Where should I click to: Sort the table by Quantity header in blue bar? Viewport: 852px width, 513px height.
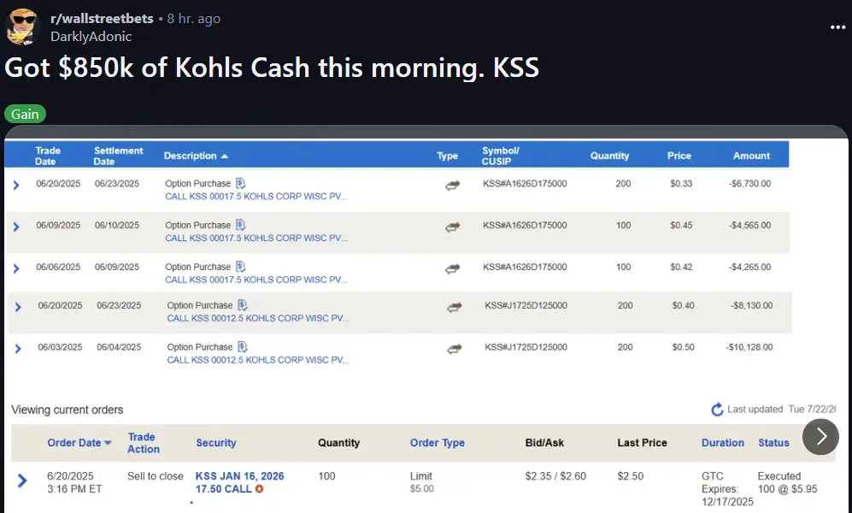(x=609, y=156)
